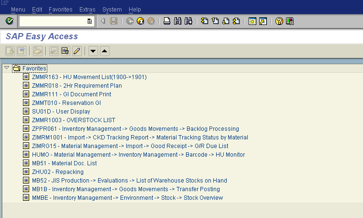363x218 pixels.
Task: Click the green Enter checkmark icon
Action: point(10,21)
